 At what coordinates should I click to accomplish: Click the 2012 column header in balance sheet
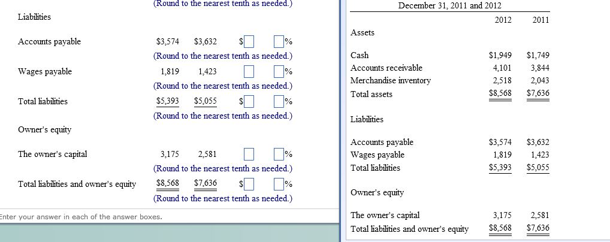[503, 20]
